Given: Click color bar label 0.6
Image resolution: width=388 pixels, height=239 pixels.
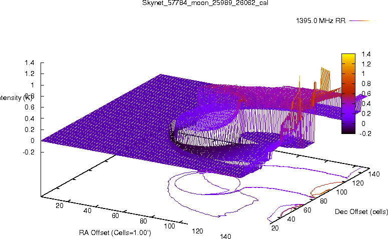Looking at the screenshot, I should (366, 93).
